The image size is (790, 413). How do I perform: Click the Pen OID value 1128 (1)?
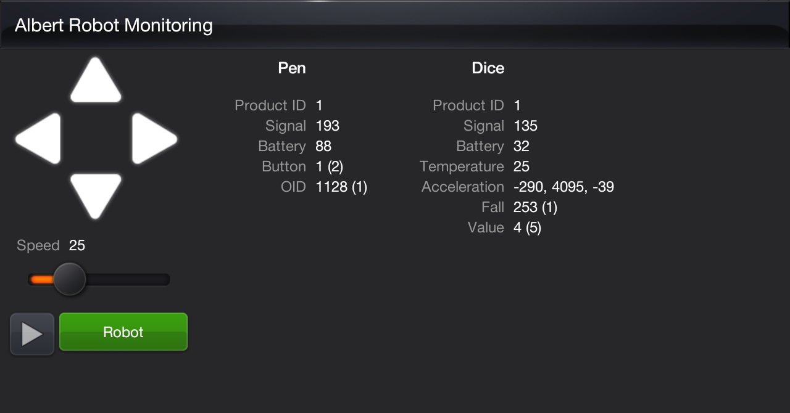[341, 187]
